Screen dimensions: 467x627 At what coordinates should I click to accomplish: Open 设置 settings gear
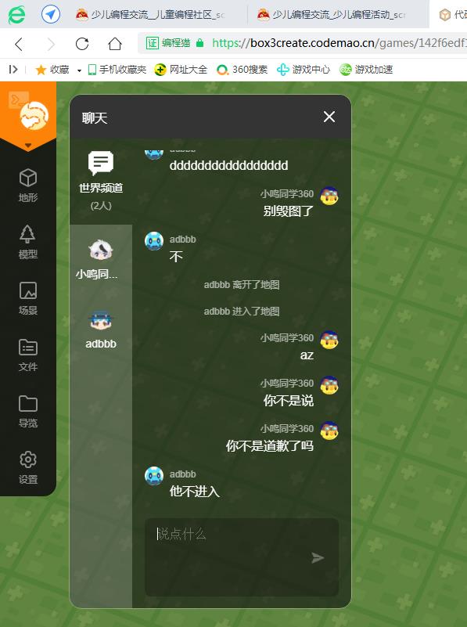28,467
